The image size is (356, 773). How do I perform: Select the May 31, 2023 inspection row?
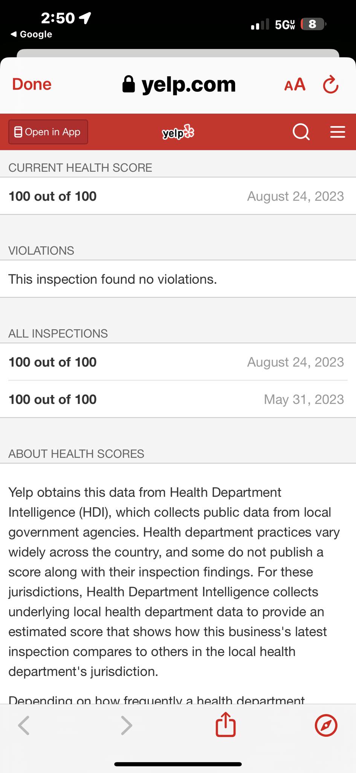point(178,399)
